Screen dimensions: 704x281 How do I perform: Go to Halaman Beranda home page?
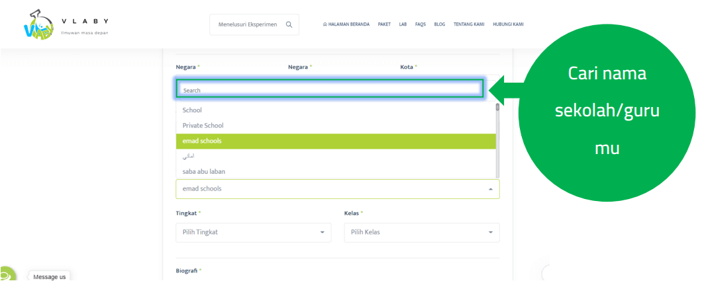coord(346,24)
